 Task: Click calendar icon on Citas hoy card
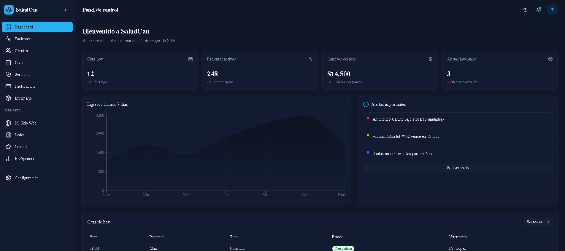point(191,59)
